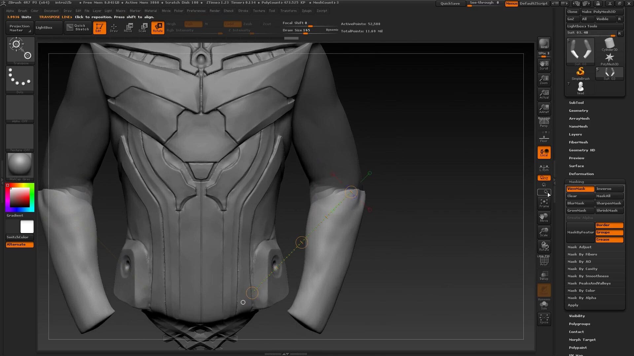Viewport: 634px width, 356px height.
Task: Click the AAHalf icon
Action: click(x=544, y=108)
